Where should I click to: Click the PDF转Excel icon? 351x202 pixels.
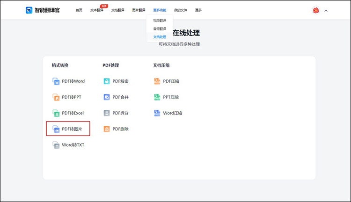coord(56,113)
